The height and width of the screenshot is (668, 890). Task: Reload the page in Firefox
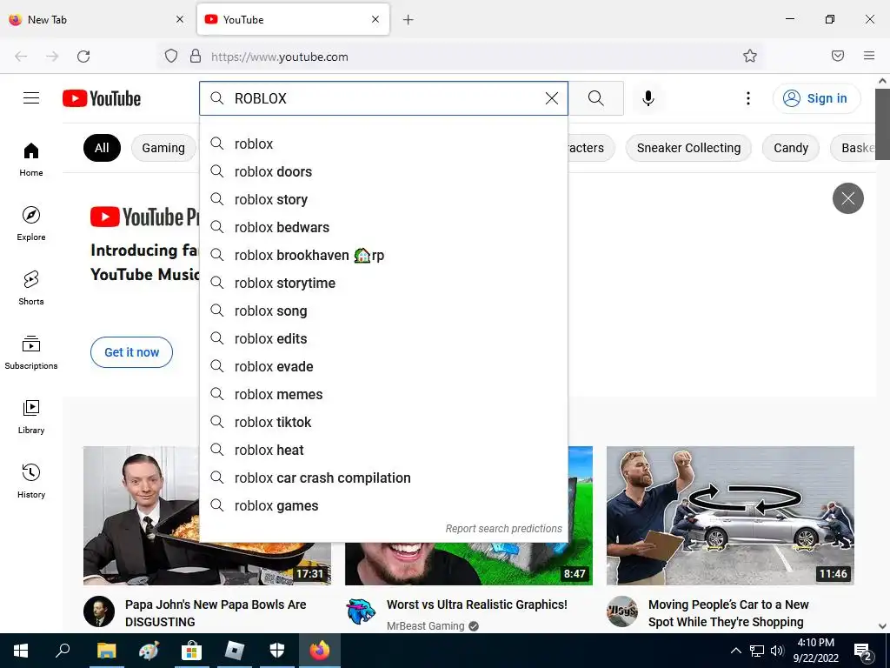[x=83, y=57]
